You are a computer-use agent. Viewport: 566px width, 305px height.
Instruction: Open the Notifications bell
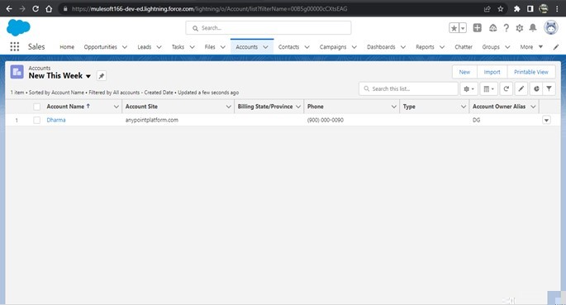coord(533,28)
